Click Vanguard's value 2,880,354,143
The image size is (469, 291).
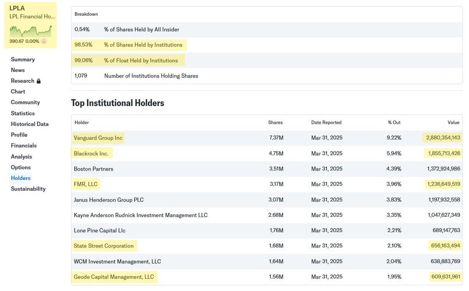tap(443, 138)
